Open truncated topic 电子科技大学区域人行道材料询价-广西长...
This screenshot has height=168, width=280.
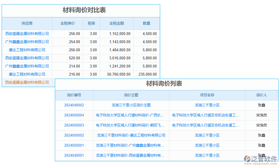coord(131,115)
